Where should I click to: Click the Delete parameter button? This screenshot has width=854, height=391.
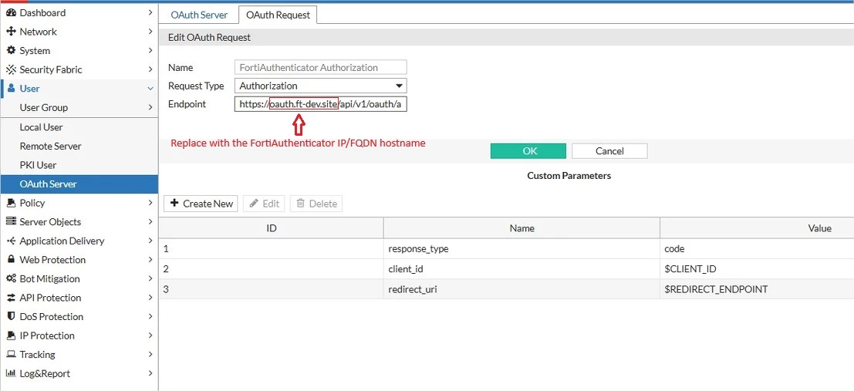tap(316, 204)
